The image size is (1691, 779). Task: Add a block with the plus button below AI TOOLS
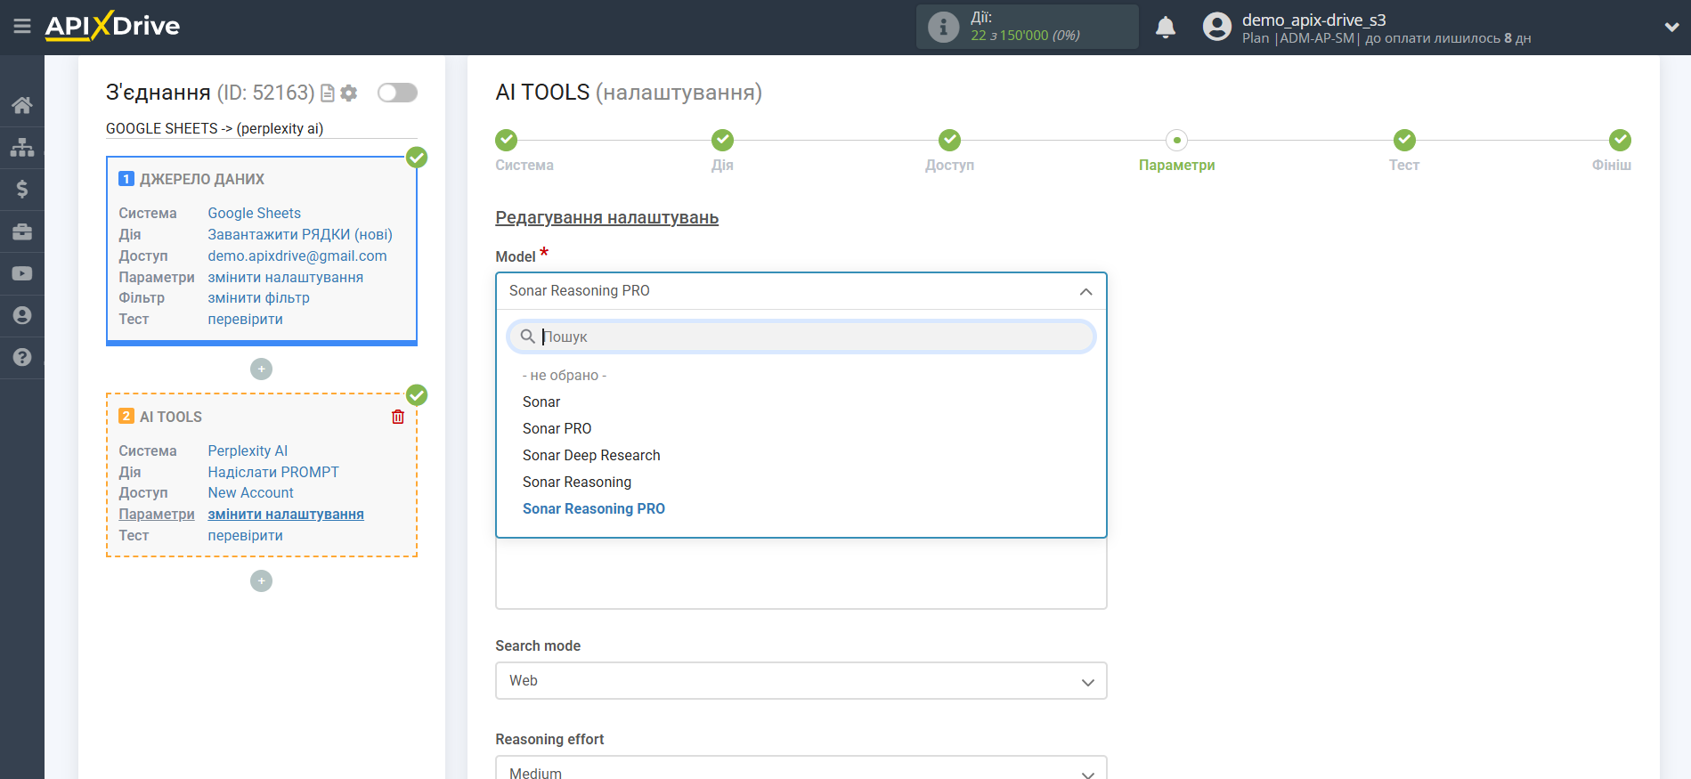[261, 581]
